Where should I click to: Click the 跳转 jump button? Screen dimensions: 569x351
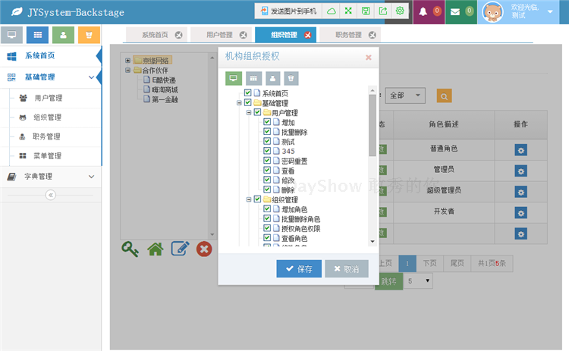[388, 281]
